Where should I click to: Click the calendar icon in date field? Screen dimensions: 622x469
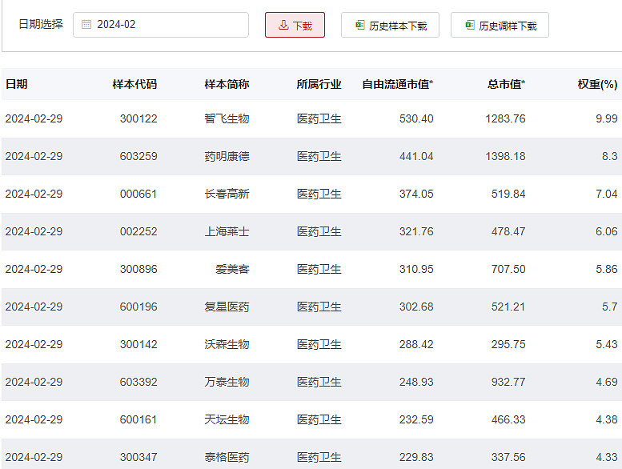click(86, 25)
